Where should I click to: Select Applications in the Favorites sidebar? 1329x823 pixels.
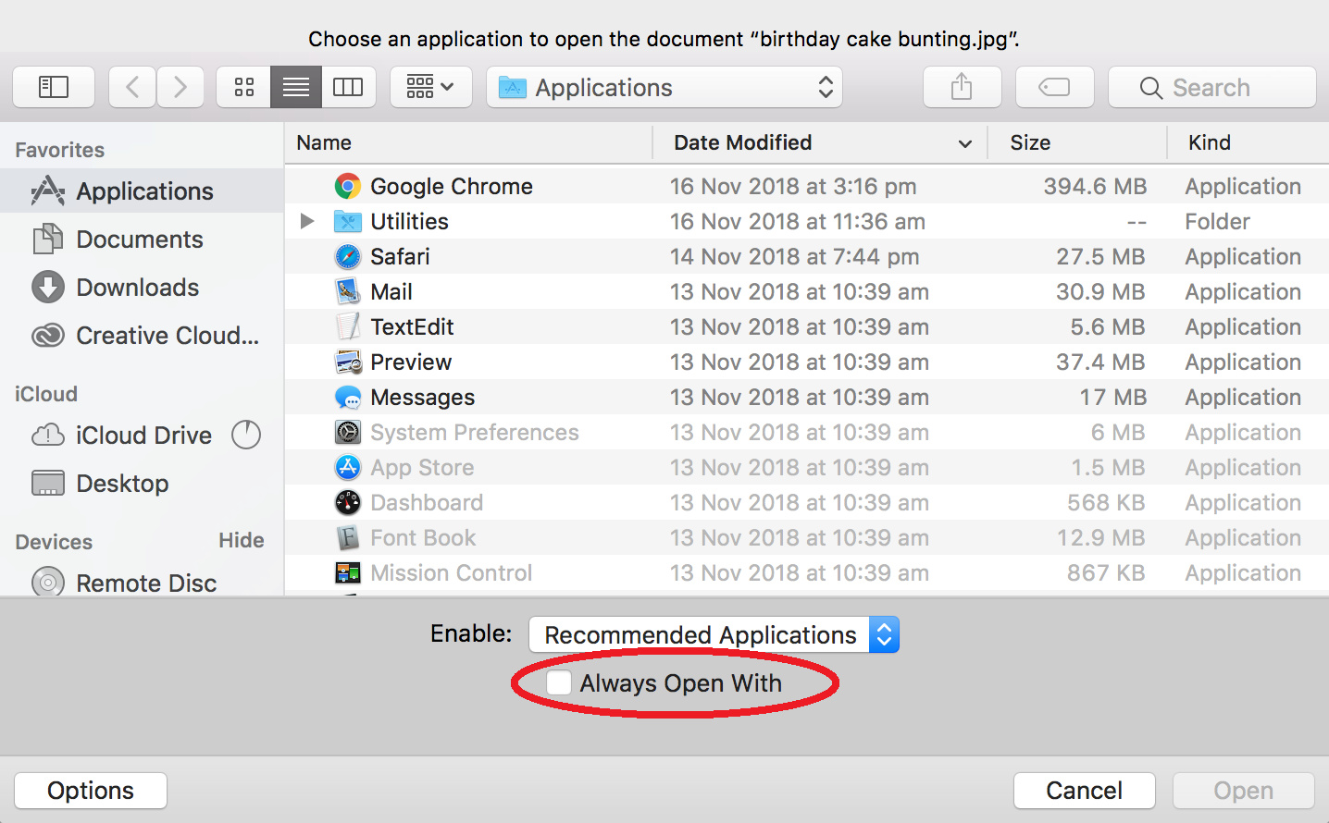pos(142,191)
